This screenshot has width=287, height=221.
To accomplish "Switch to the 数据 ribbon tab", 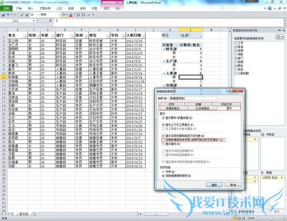I will pyautogui.click(x=71, y=9).
